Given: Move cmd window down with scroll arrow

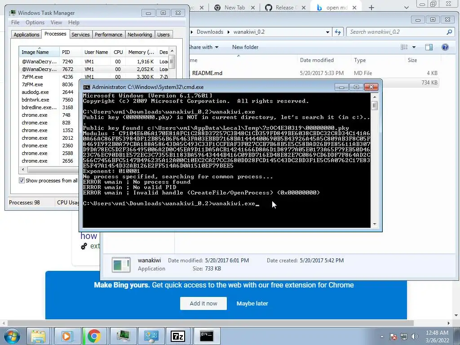Looking at the screenshot, I should 374,225.
